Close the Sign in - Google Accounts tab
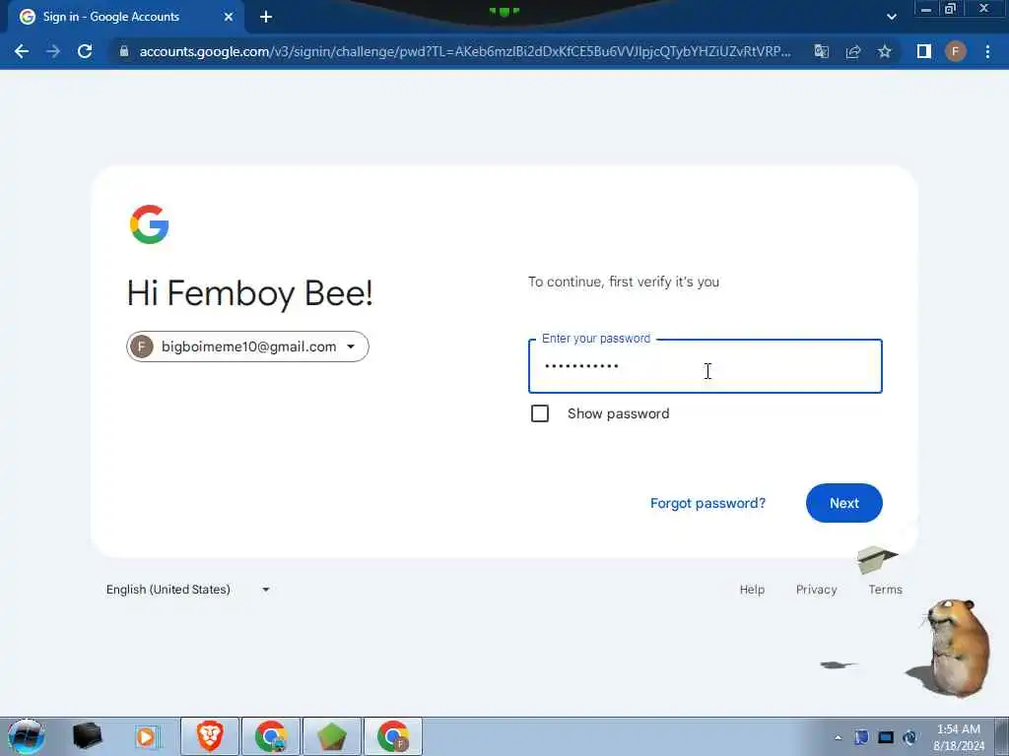The width and height of the screenshot is (1009, 756). tap(229, 17)
